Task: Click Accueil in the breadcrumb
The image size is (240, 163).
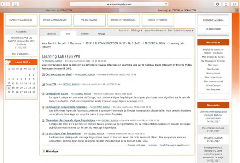Action: (x=62, y=43)
